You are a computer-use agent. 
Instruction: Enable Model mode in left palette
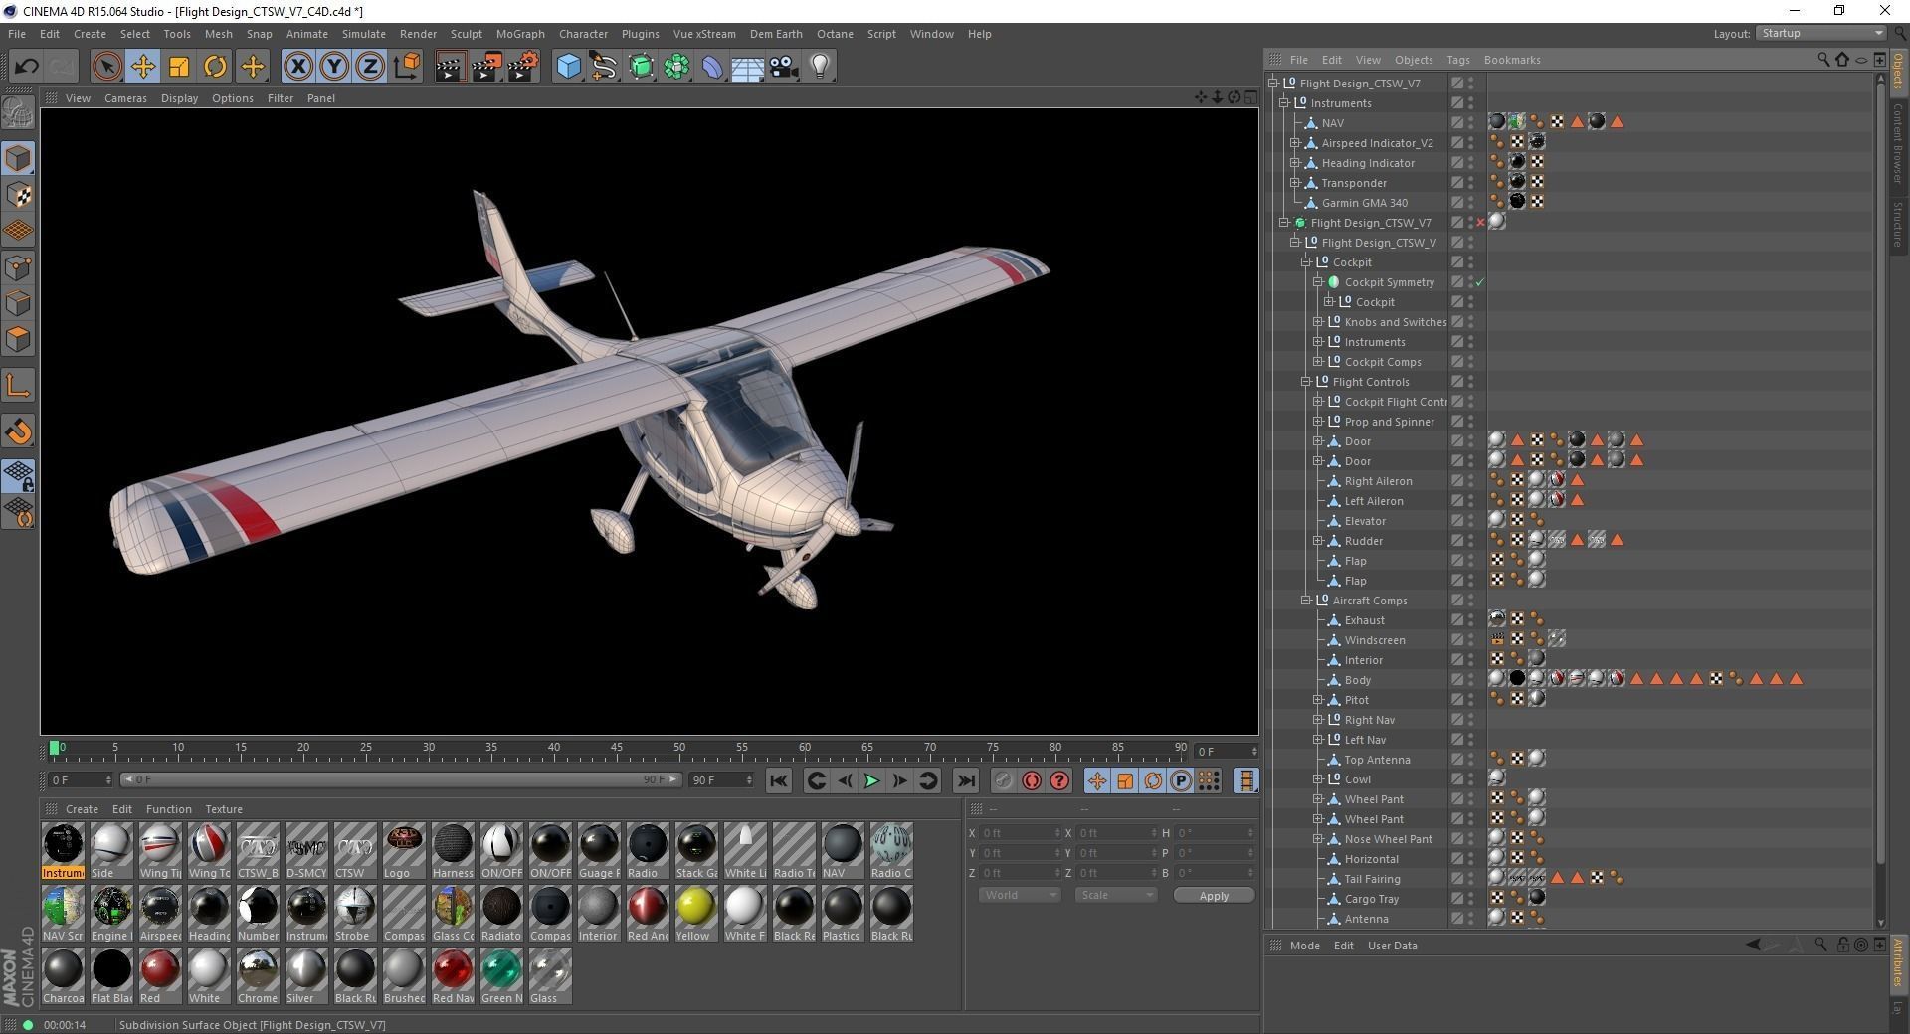[18, 158]
